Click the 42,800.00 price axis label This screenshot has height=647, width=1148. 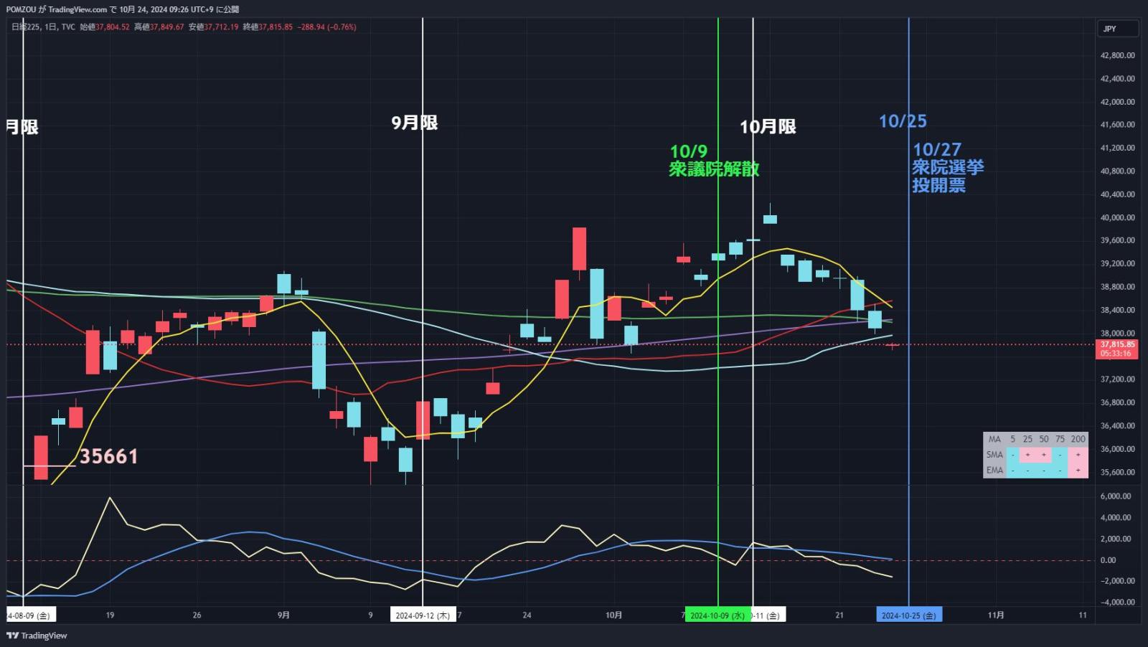click(1118, 55)
